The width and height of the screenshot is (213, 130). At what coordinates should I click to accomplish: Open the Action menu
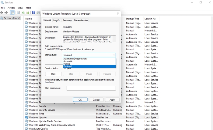(x=11, y=8)
